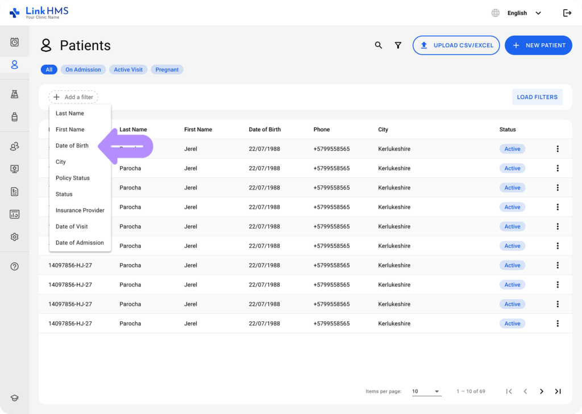Select the Patients icon in the sidebar

(x=15, y=64)
